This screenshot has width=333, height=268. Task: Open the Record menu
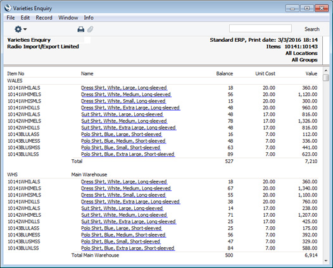(44, 18)
